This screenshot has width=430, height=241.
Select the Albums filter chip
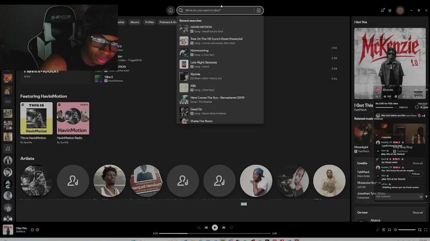135,22
